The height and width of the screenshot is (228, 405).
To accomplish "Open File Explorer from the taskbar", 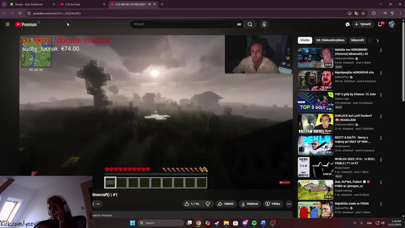I will pos(226,223).
